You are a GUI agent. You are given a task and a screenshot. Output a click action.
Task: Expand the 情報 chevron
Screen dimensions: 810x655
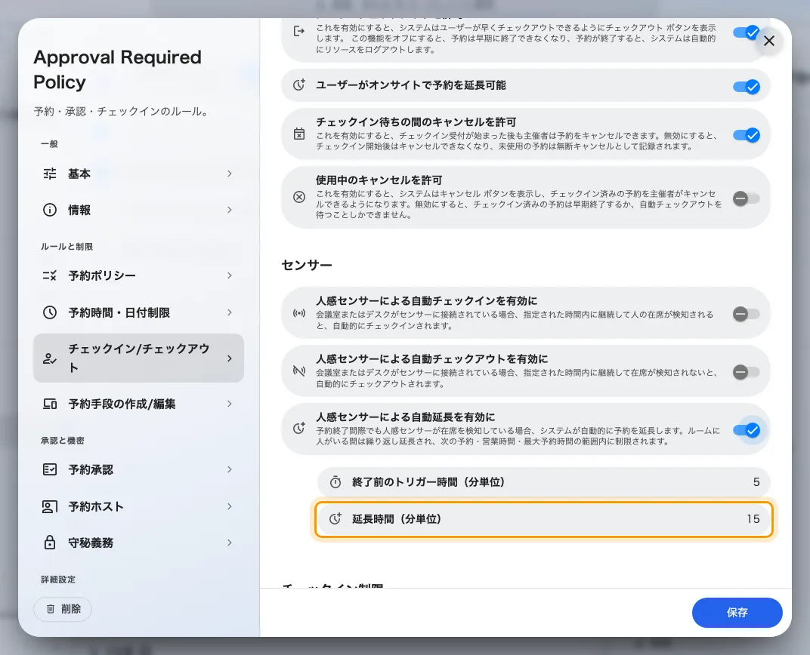coord(230,210)
